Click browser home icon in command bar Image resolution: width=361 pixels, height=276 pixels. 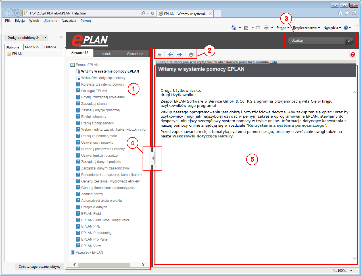click(234, 28)
